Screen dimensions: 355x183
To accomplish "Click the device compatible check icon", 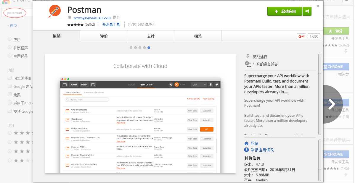I will click(248, 64).
